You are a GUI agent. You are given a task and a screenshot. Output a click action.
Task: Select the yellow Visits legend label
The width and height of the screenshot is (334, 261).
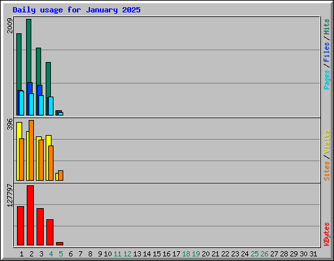click(327, 142)
